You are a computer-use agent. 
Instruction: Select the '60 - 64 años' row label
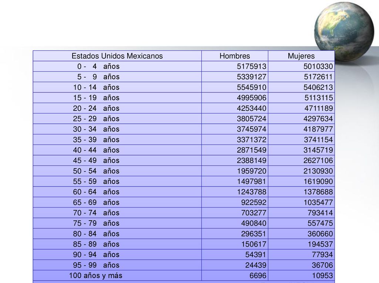(x=96, y=192)
